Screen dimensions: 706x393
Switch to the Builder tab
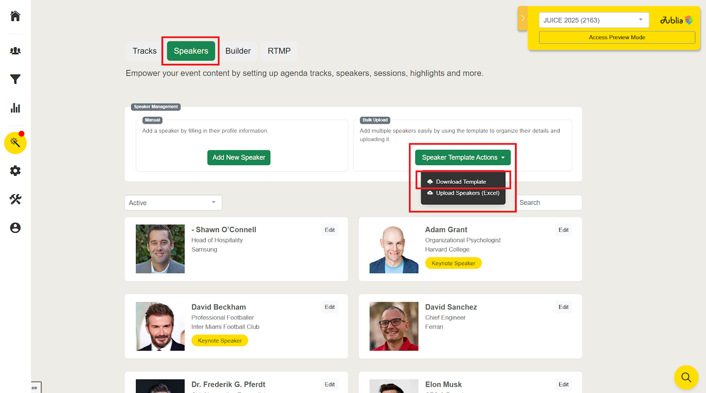click(x=238, y=51)
